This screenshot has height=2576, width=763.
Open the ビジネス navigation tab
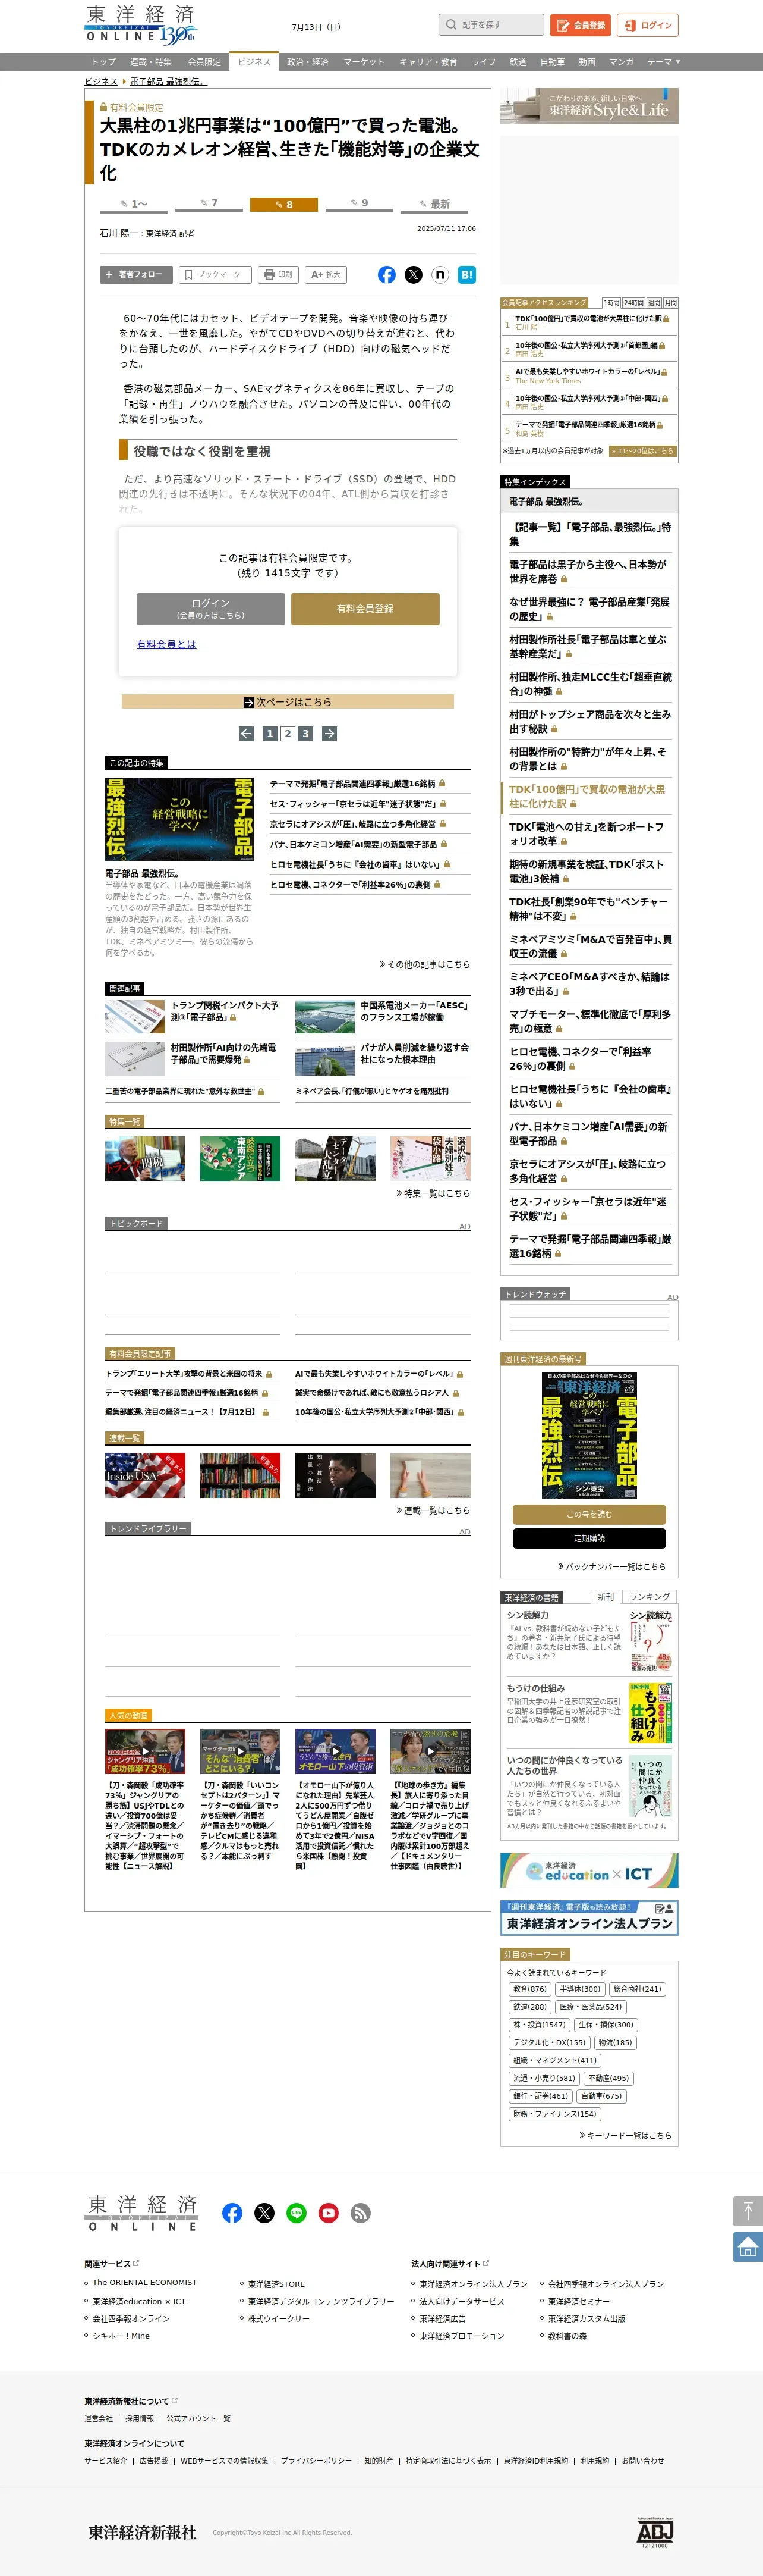pyautogui.click(x=254, y=62)
